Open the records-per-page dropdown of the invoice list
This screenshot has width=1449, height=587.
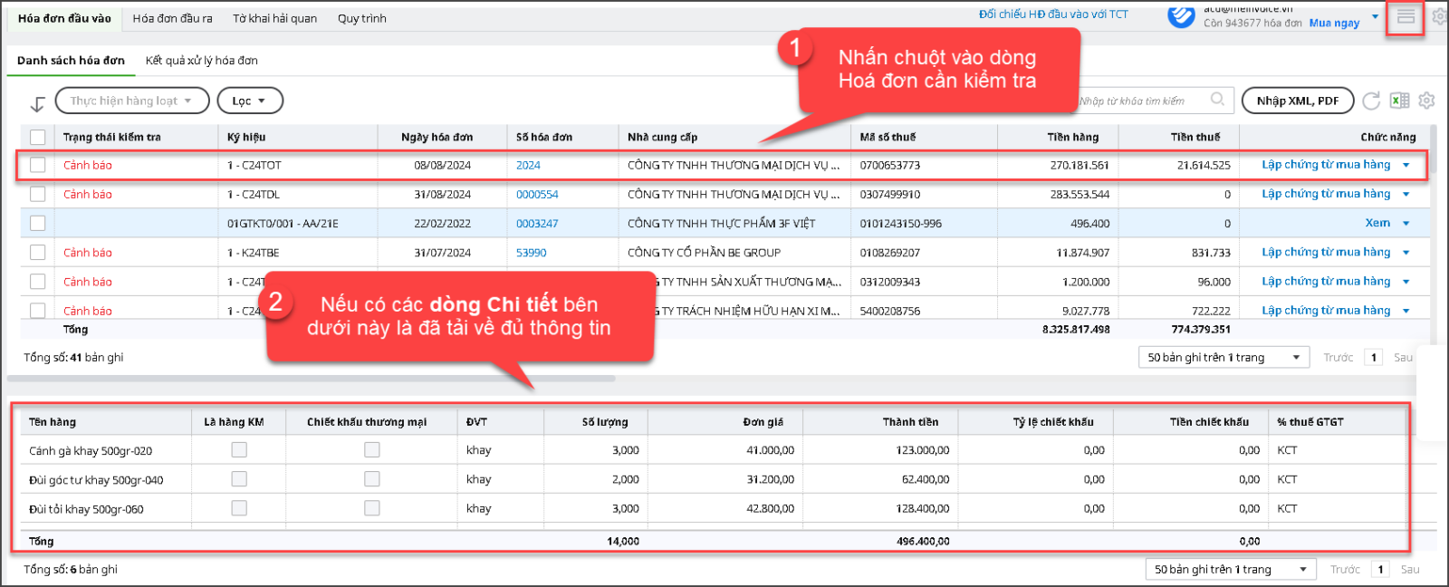point(1223,358)
